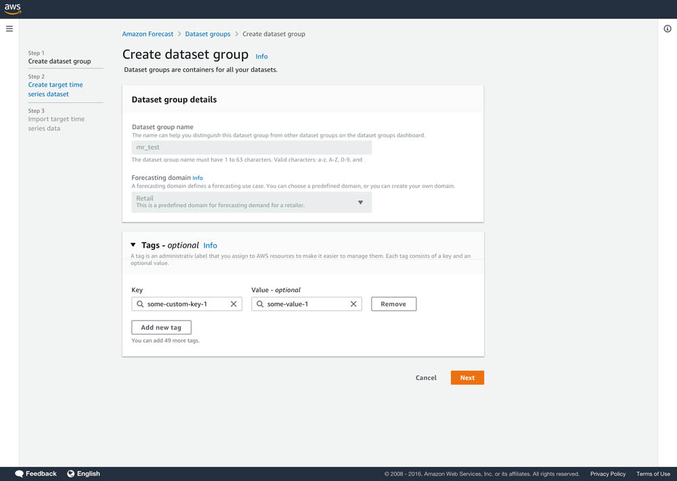This screenshot has width=677, height=481.
Task: Open the Forecasting domain dropdown
Action: [251, 202]
